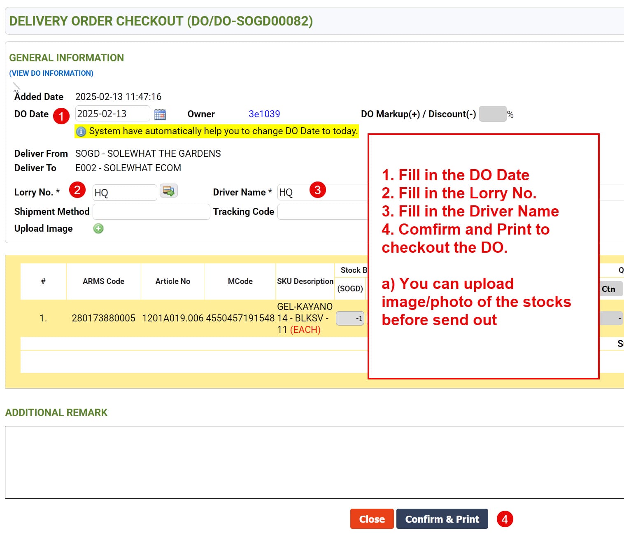Viewport: 624px width, 556px height.
Task: Click the lorry lookup icon beside Lorry No.
Action: pos(168,191)
